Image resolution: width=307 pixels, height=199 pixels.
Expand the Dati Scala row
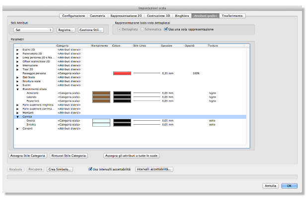pyautogui.click(x=17, y=77)
